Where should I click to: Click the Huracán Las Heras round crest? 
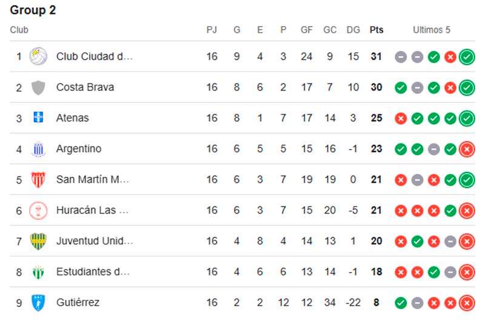[38, 210]
